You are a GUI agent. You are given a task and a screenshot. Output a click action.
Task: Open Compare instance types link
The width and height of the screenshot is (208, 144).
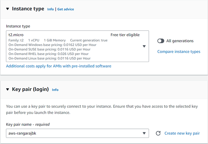[179, 52]
